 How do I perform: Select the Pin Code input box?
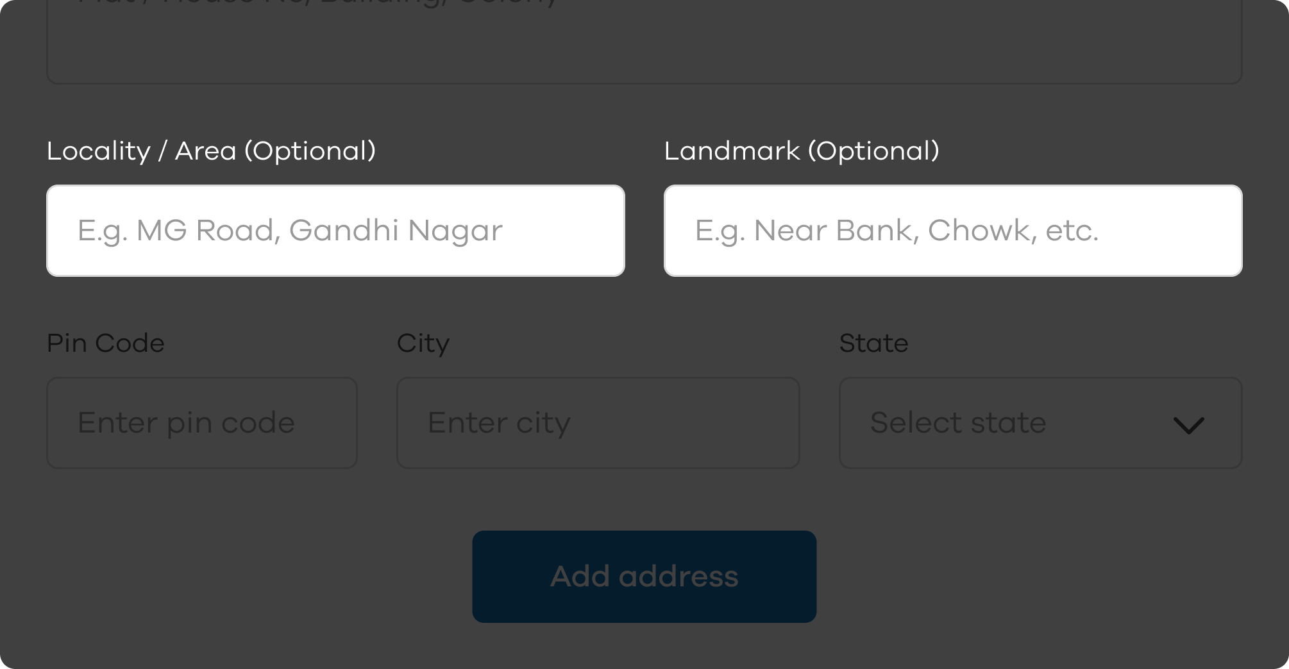click(x=201, y=423)
